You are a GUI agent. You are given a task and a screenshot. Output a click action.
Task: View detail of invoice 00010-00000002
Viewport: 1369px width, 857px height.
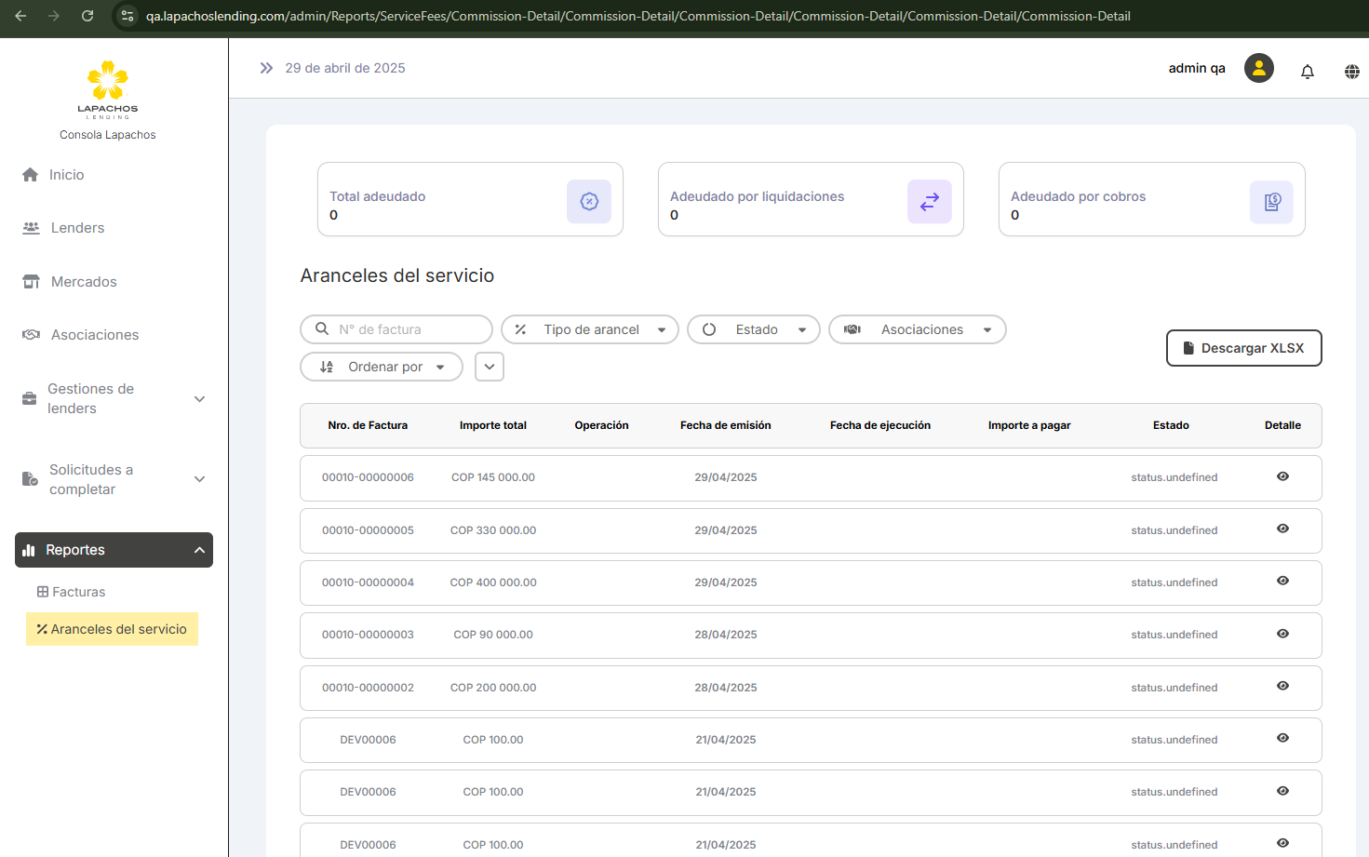point(1282,686)
